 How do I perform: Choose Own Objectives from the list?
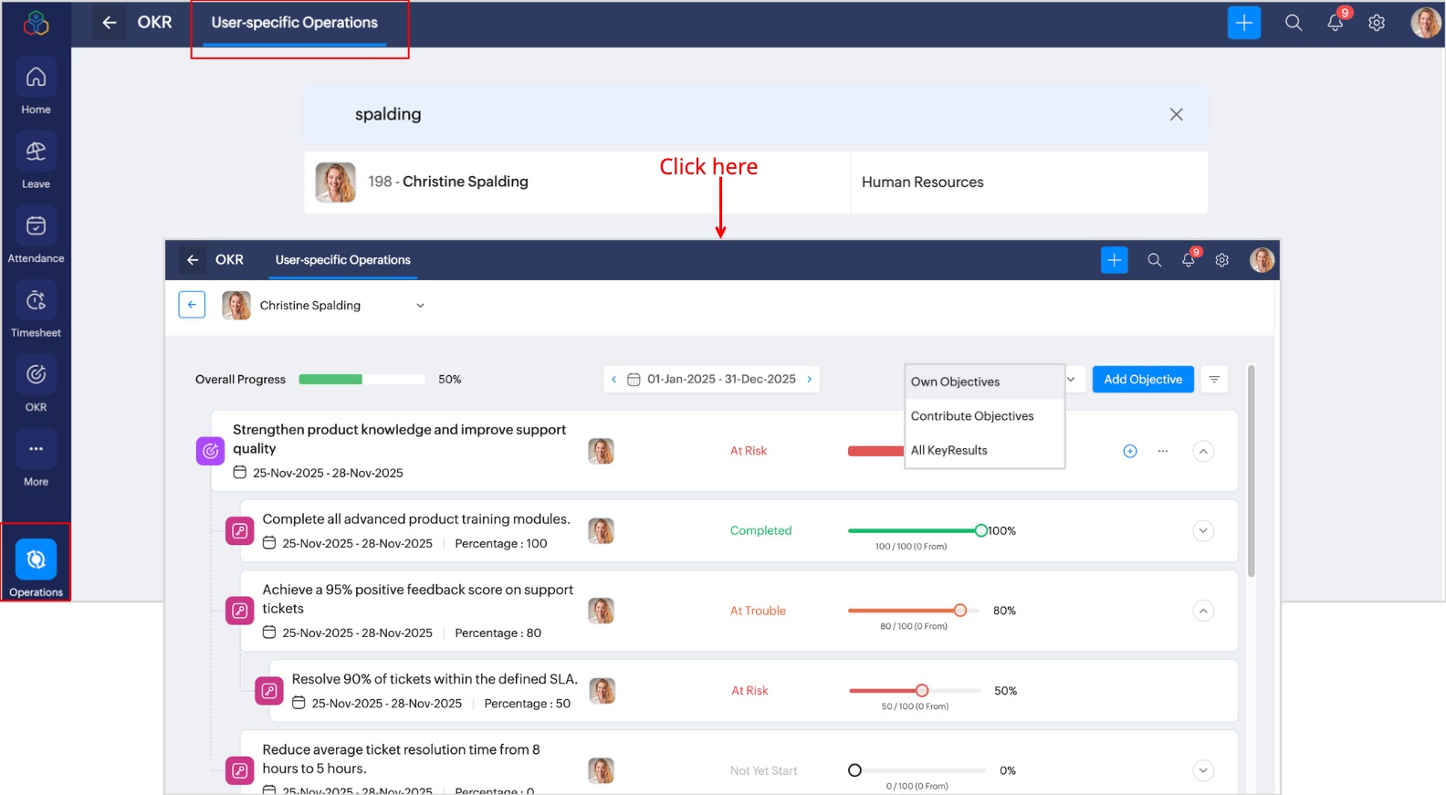tap(984, 382)
